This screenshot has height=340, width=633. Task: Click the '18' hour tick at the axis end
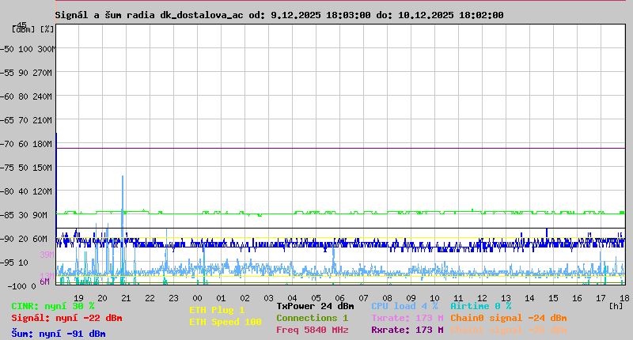624,298
